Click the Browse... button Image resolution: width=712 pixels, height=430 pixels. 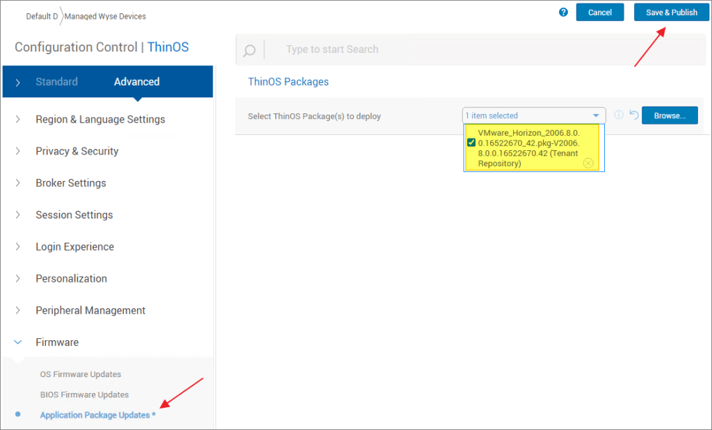(x=669, y=116)
